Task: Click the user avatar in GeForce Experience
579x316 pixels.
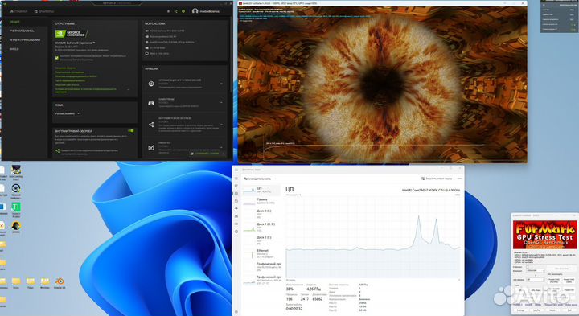Action: tap(195, 11)
